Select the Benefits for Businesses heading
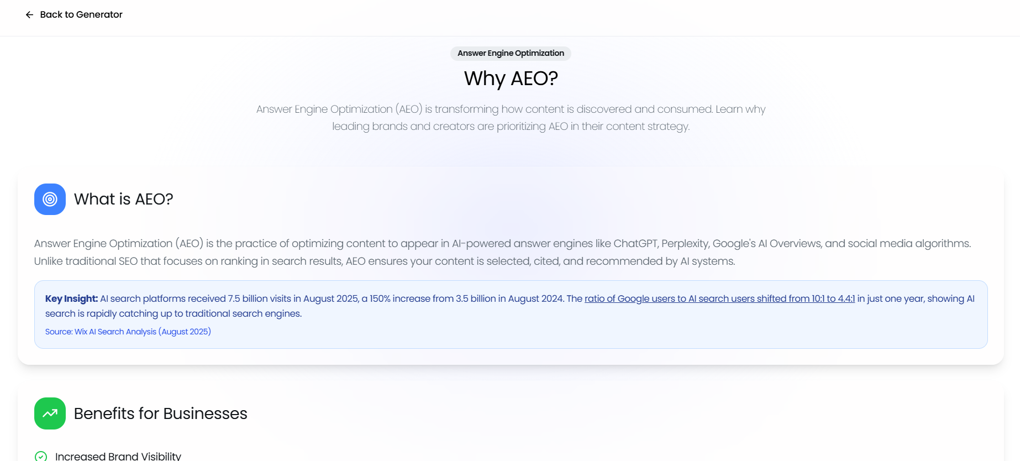The width and height of the screenshot is (1020, 461). coord(160,413)
